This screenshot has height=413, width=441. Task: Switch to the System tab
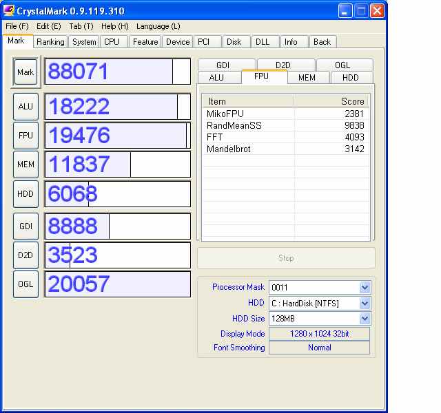[x=84, y=42]
